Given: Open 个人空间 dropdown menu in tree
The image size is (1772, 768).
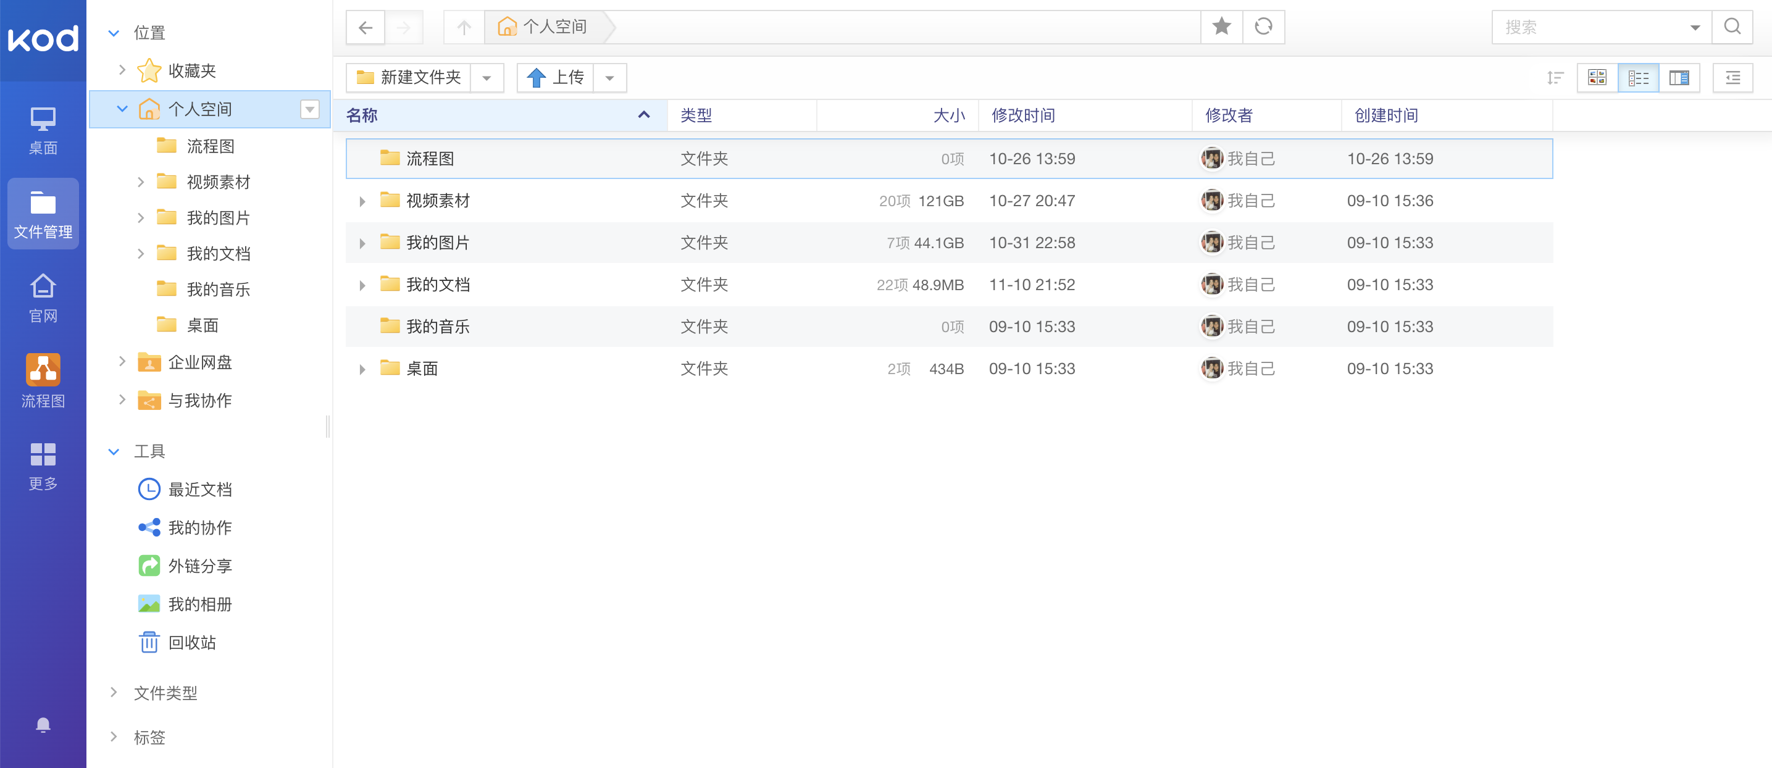Looking at the screenshot, I should [x=309, y=109].
